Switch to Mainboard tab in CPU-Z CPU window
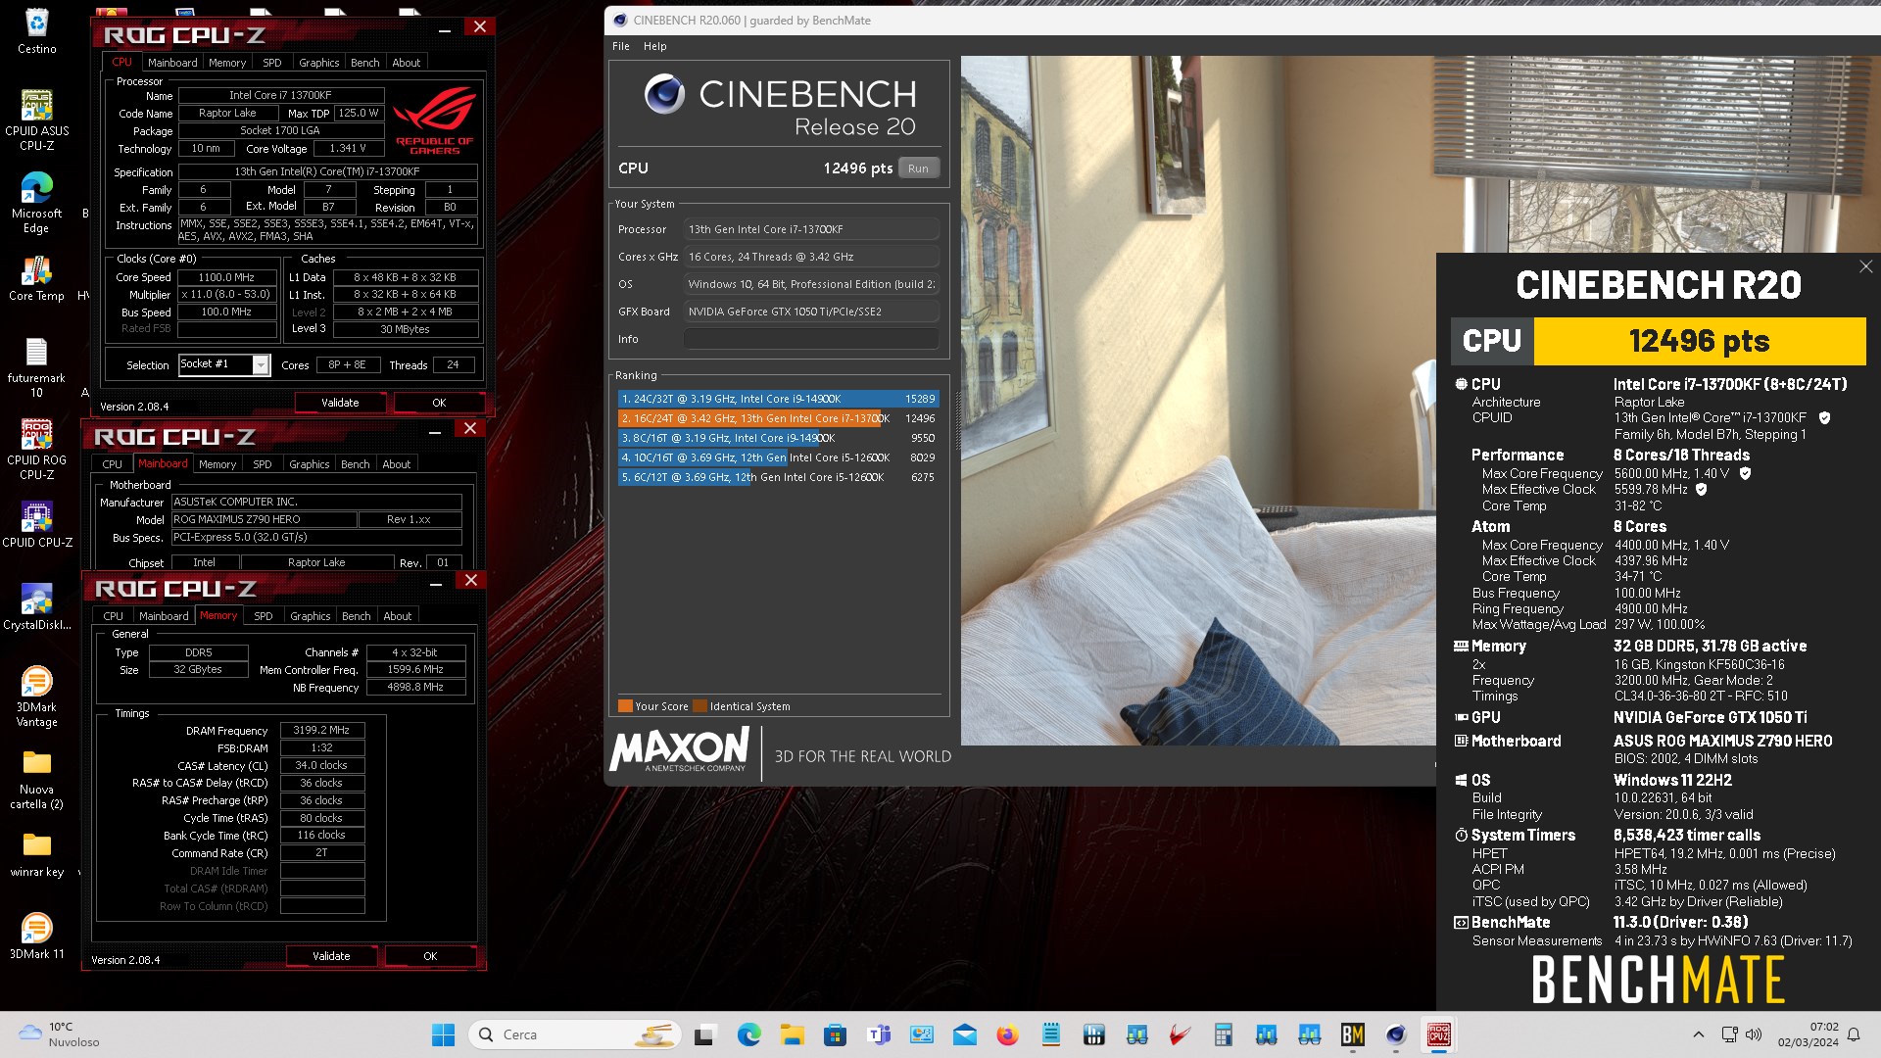 [172, 63]
